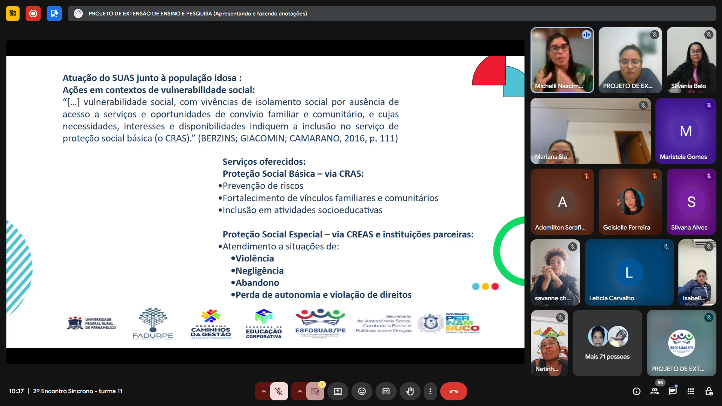Viewport: 722px width, 406px height.
Task: Open host controls lock icon
Action: [709, 391]
